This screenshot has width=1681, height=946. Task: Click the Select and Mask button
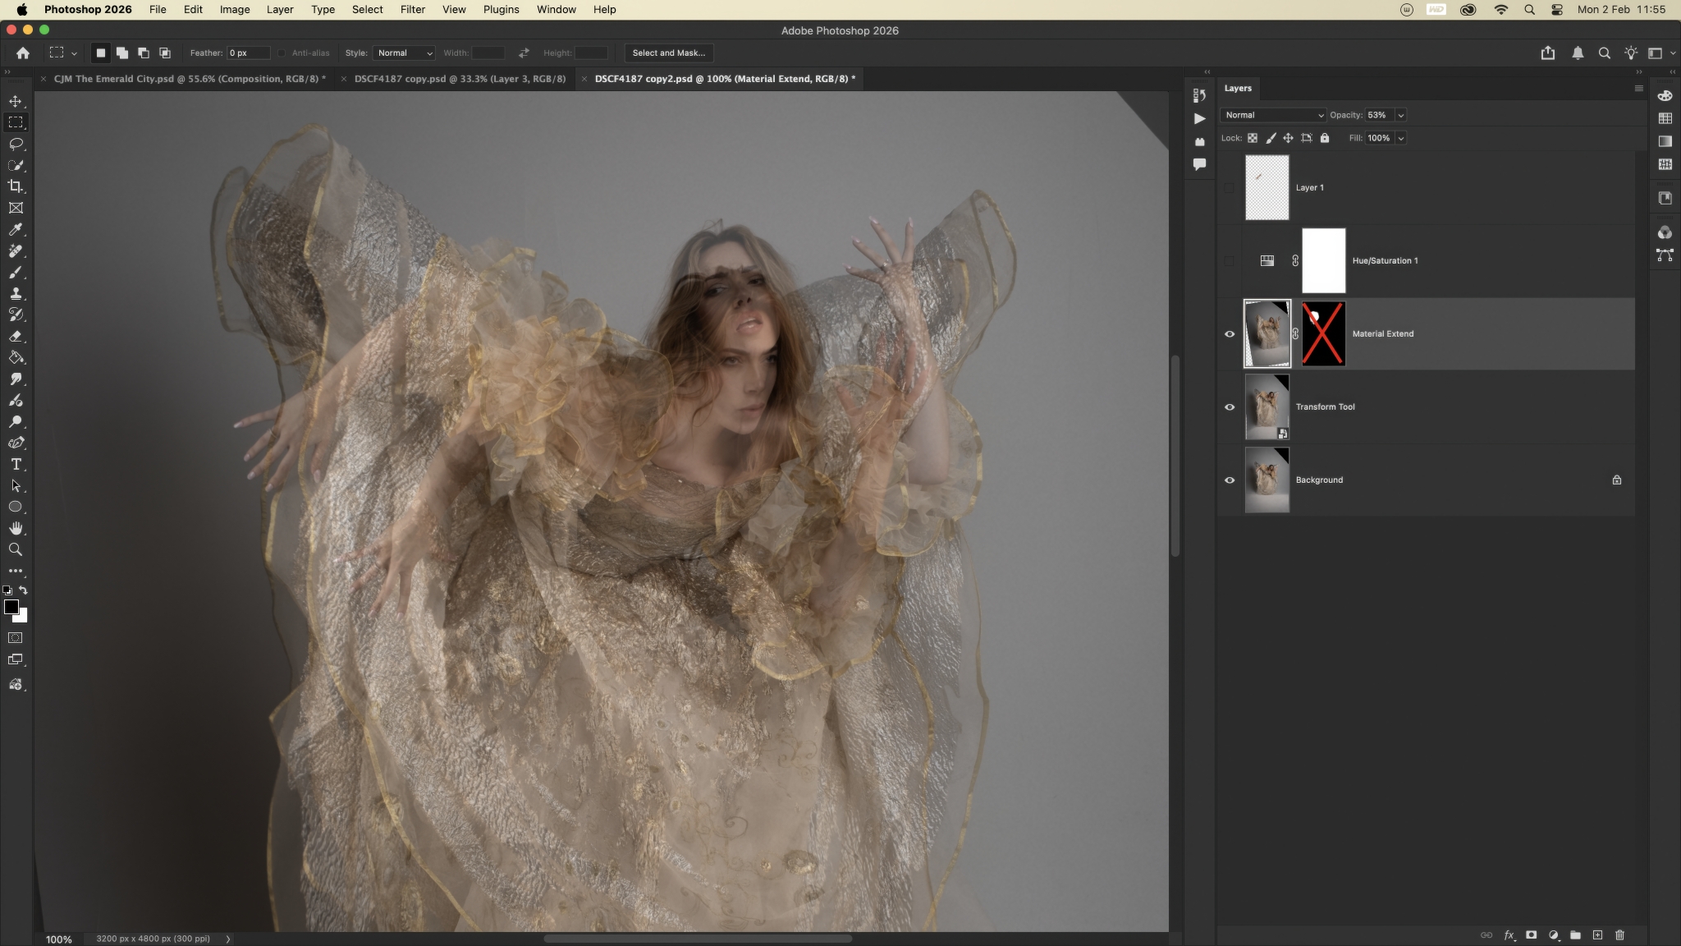(x=668, y=53)
